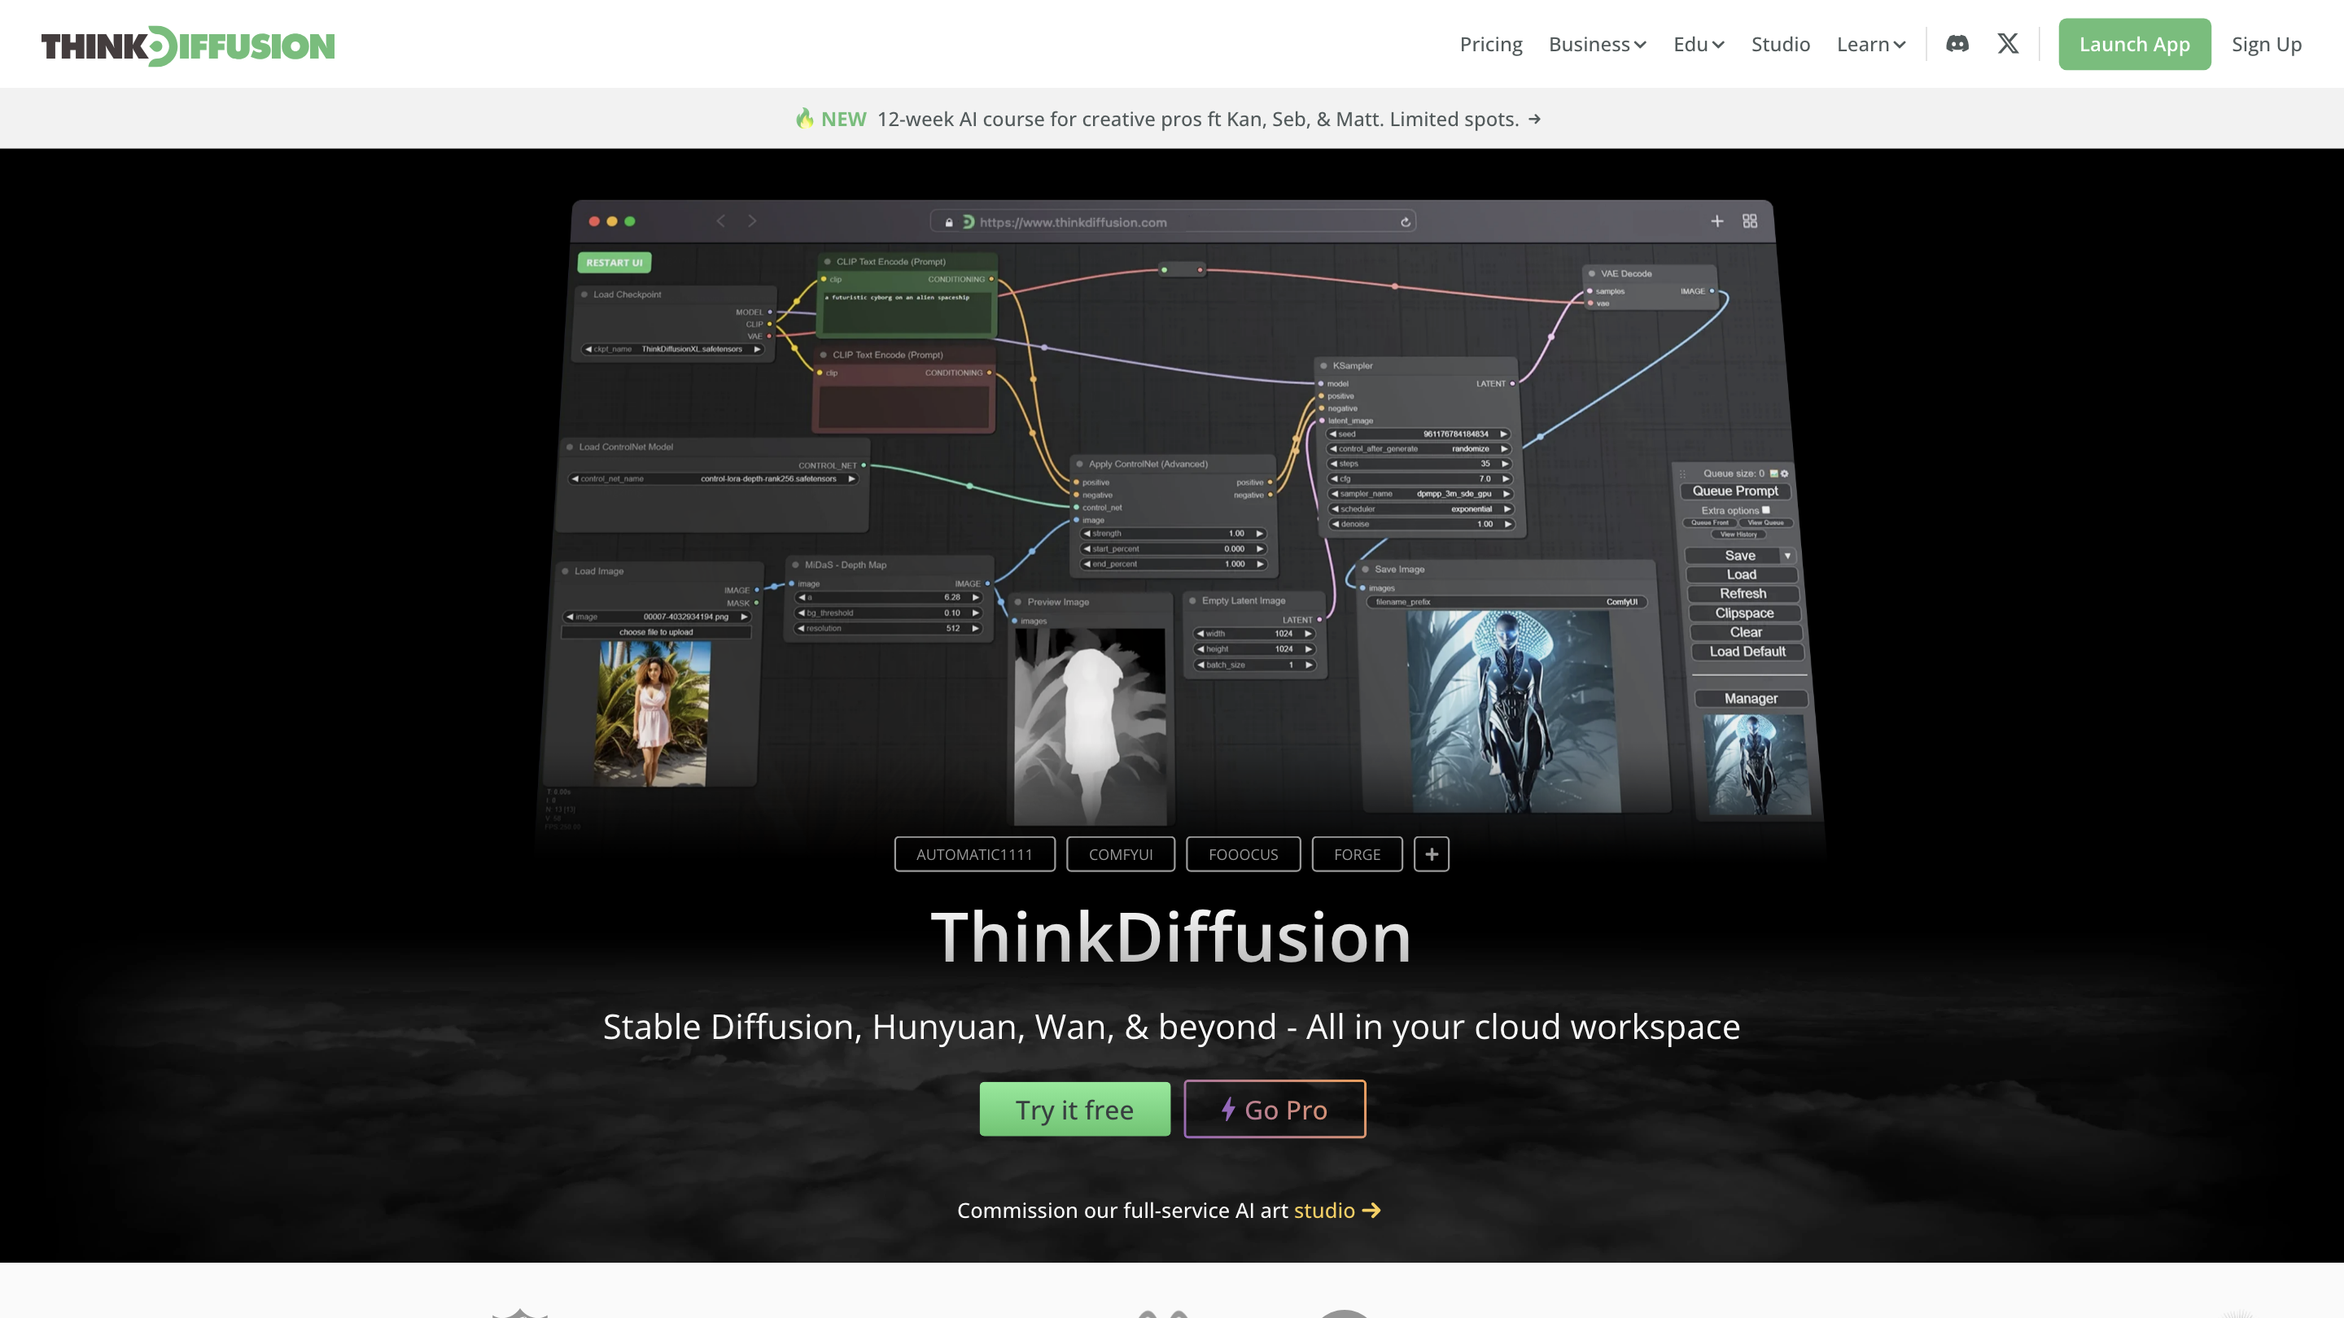Open the ThinkDiffusion Discord via its icon
The height and width of the screenshot is (1318, 2344).
pyautogui.click(x=1957, y=43)
